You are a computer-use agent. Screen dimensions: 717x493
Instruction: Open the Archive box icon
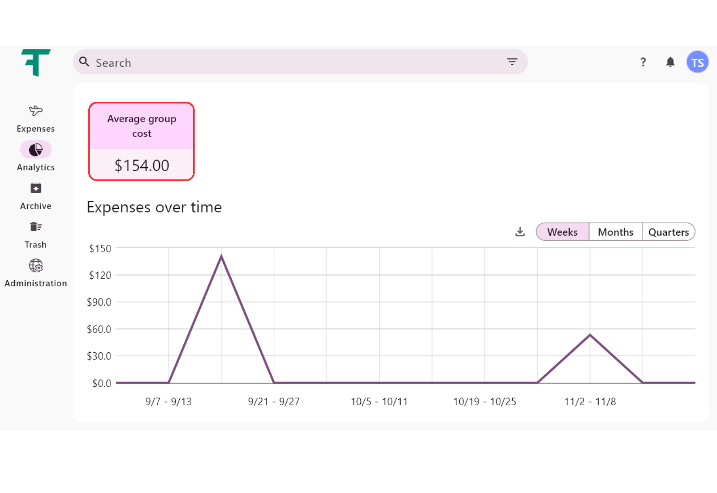click(x=35, y=188)
